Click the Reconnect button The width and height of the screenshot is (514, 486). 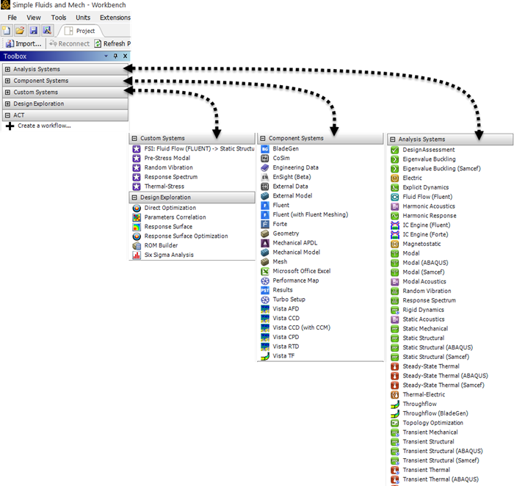70,43
